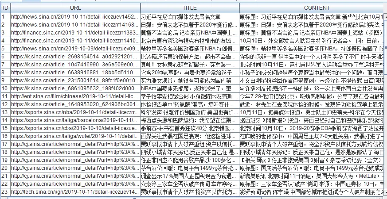The height and width of the screenshot is (199, 387).
Task: Select the title starting '章子怡李安相聚'
Action: tap(190, 96)
